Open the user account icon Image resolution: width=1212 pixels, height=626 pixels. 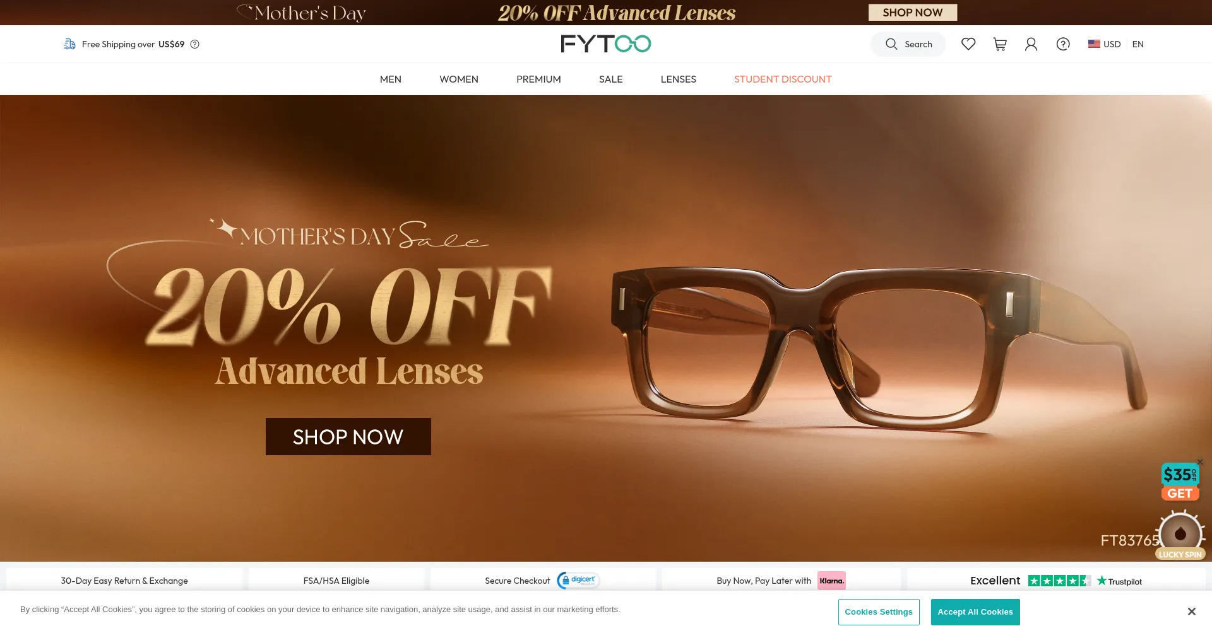pyautogui.click(x=1031, y=44)
